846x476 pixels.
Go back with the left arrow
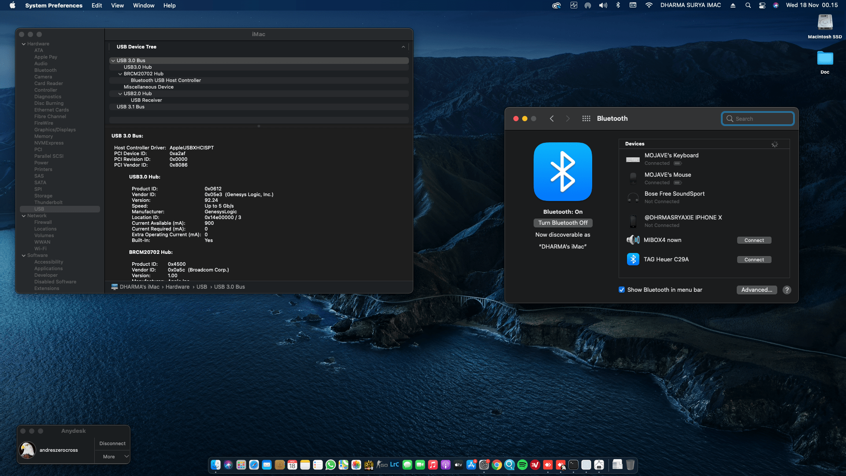[552, 119]
